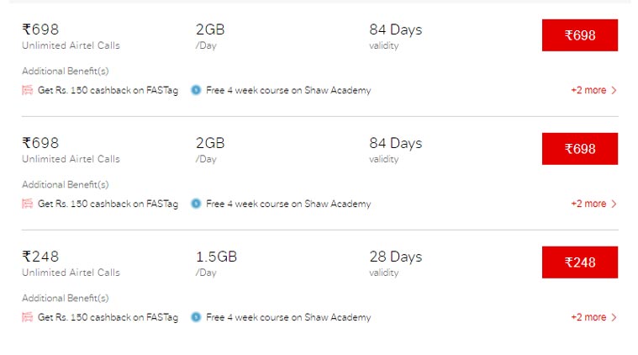Click Shaw Academy icon in second ₹698 plan
Image resolution: width=638 pixels, height=355 pixels.
tap(196, 204)
